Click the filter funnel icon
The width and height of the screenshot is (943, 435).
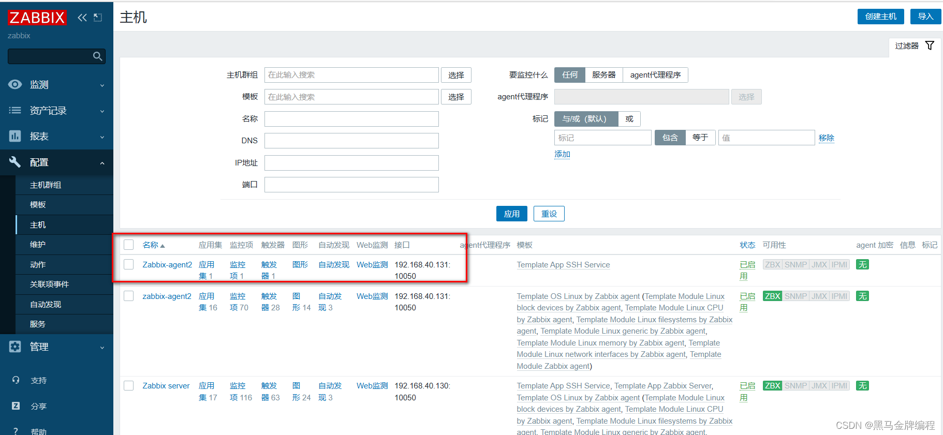930,46
